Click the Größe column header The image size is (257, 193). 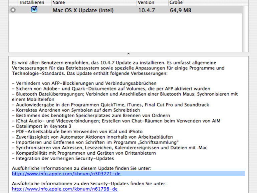click(x=200, y=3)
